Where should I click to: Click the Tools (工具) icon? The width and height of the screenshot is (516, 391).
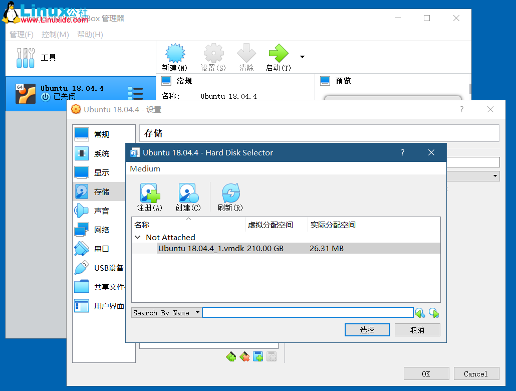(x=26, y=58)
